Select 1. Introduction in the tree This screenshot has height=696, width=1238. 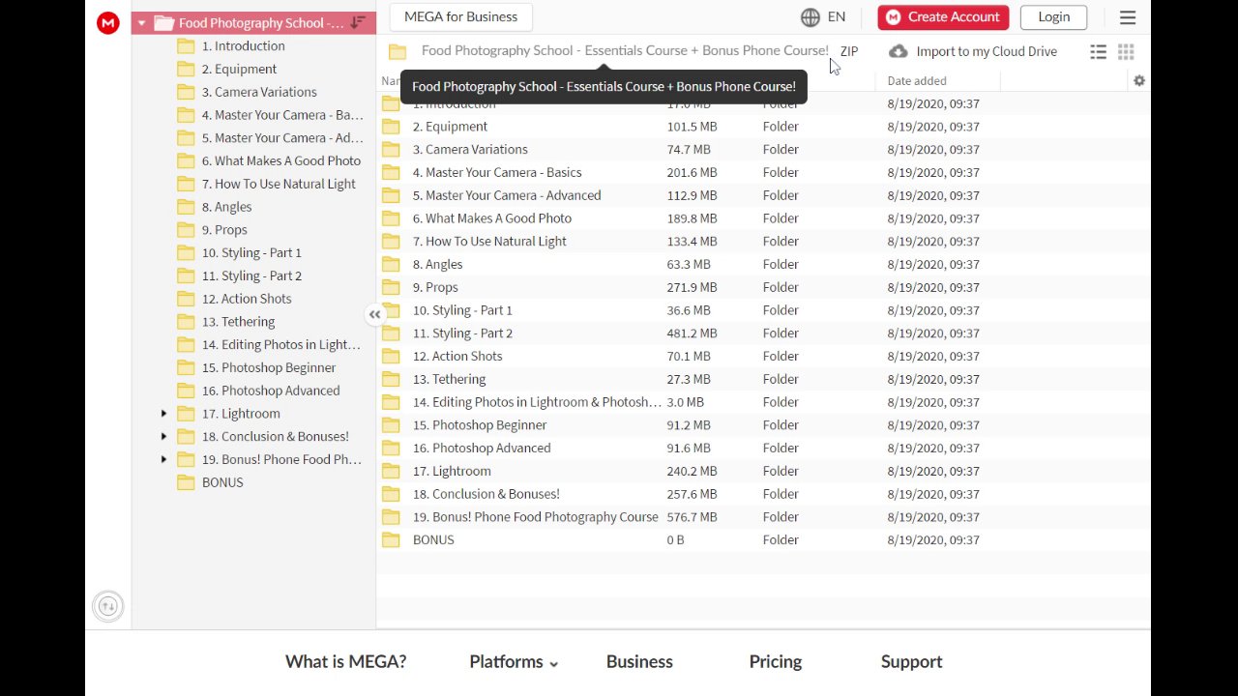pos(244,46)
